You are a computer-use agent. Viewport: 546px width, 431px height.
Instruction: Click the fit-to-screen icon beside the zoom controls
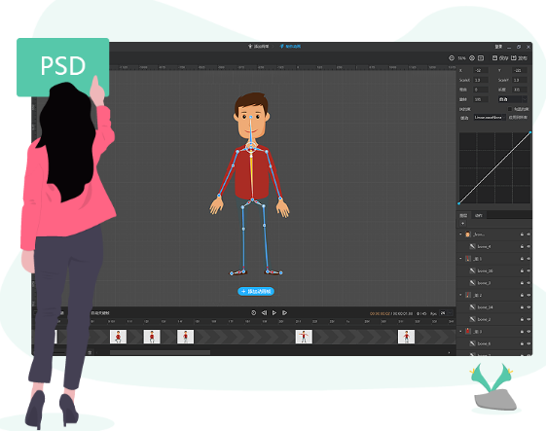(481, 58)
